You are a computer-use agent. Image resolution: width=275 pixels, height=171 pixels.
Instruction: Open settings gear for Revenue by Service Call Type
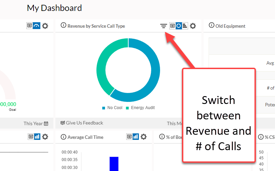click(193, 26)
